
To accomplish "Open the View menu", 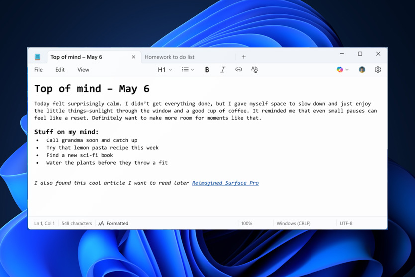I will click(83, 70).
